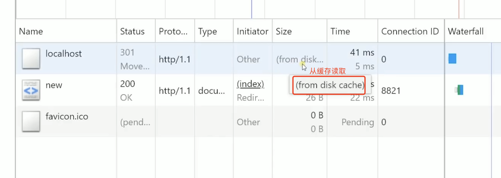Click the (from disk cache) tooltip
The height and width of the screenshot is (178, 501).
pos(330,85)
